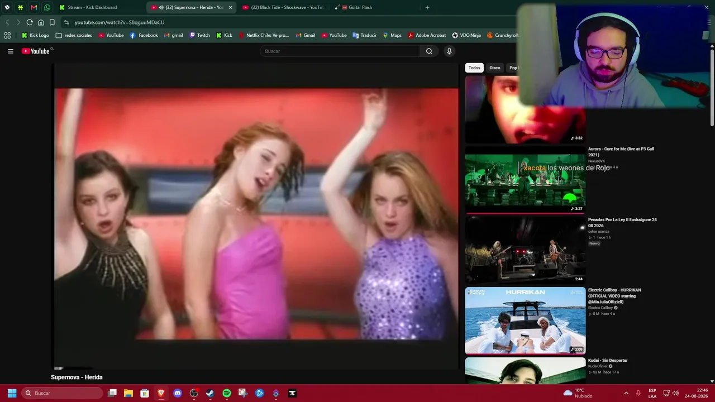Select the Disco filter chip
Image resolution: width=715 pixels, height=402 pixels.
point(495,68)
